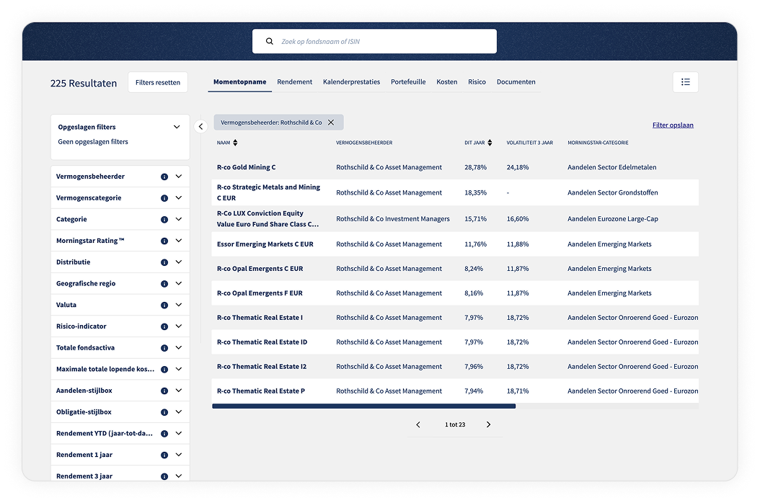The height and width of the screenshot is (503, 760).
Task: Remove the Rothschild & Co filter chip
Action: (x=331, y=123)
